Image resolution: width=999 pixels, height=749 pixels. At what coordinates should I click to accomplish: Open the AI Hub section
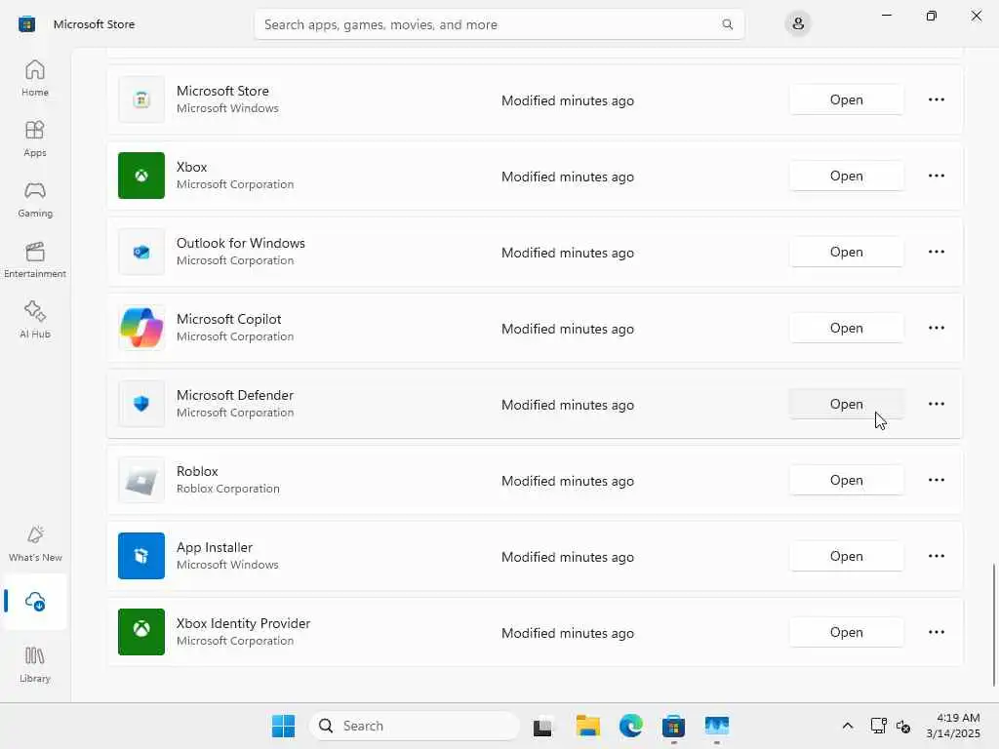coord(35,320)
